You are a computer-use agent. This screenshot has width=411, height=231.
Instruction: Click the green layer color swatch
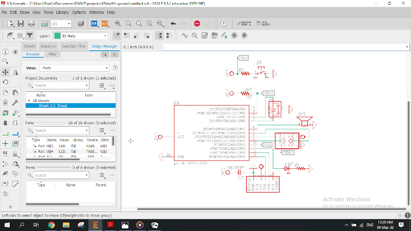coord(57,36)
